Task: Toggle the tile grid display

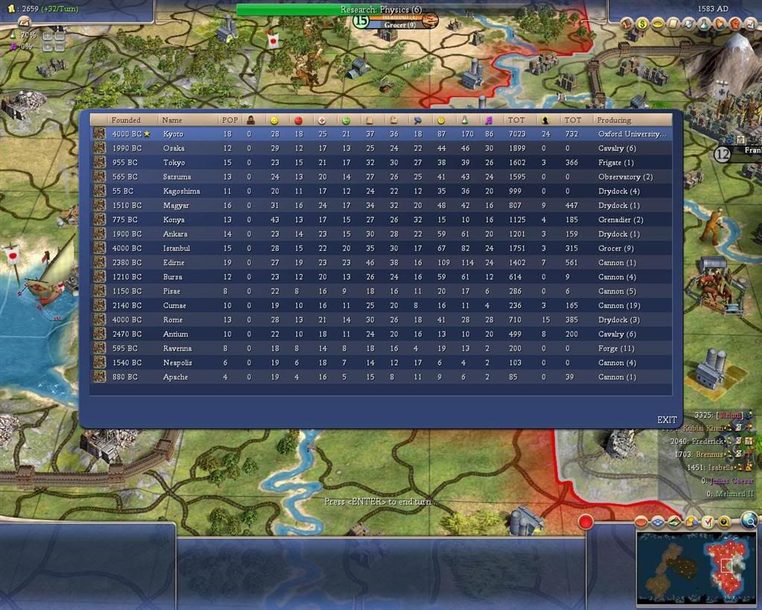Action: (658, 522)
